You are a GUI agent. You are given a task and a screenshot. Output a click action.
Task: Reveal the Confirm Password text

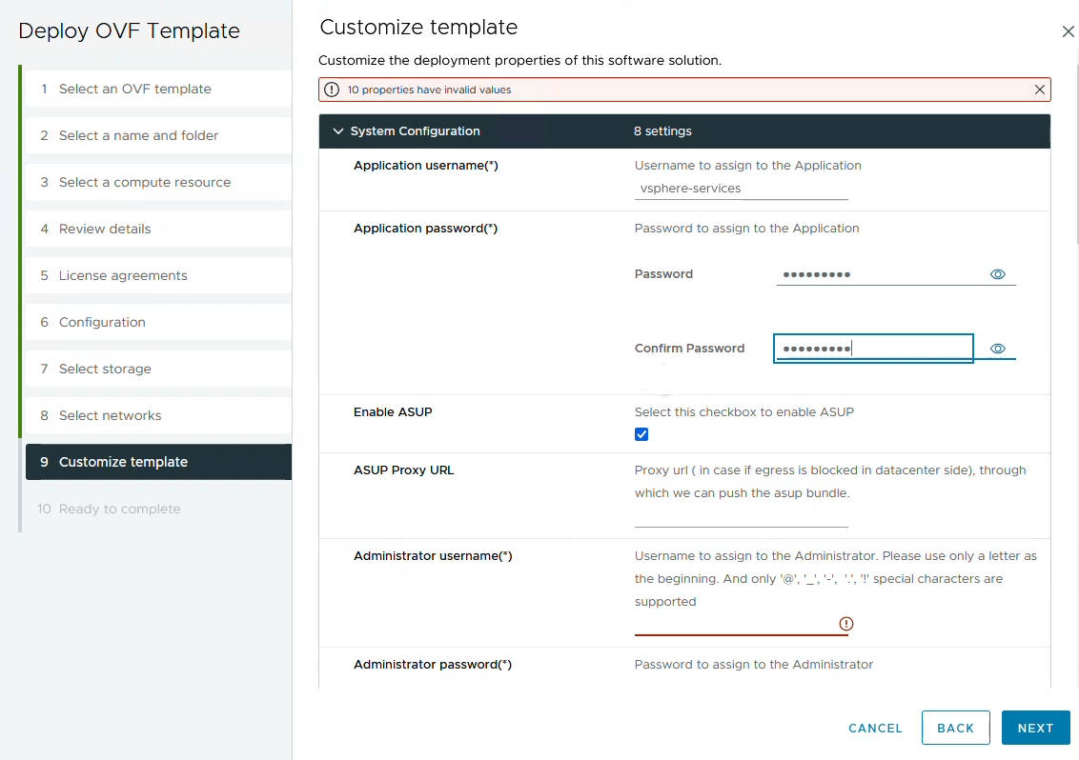pyautogui.click(x=998, y=349)
